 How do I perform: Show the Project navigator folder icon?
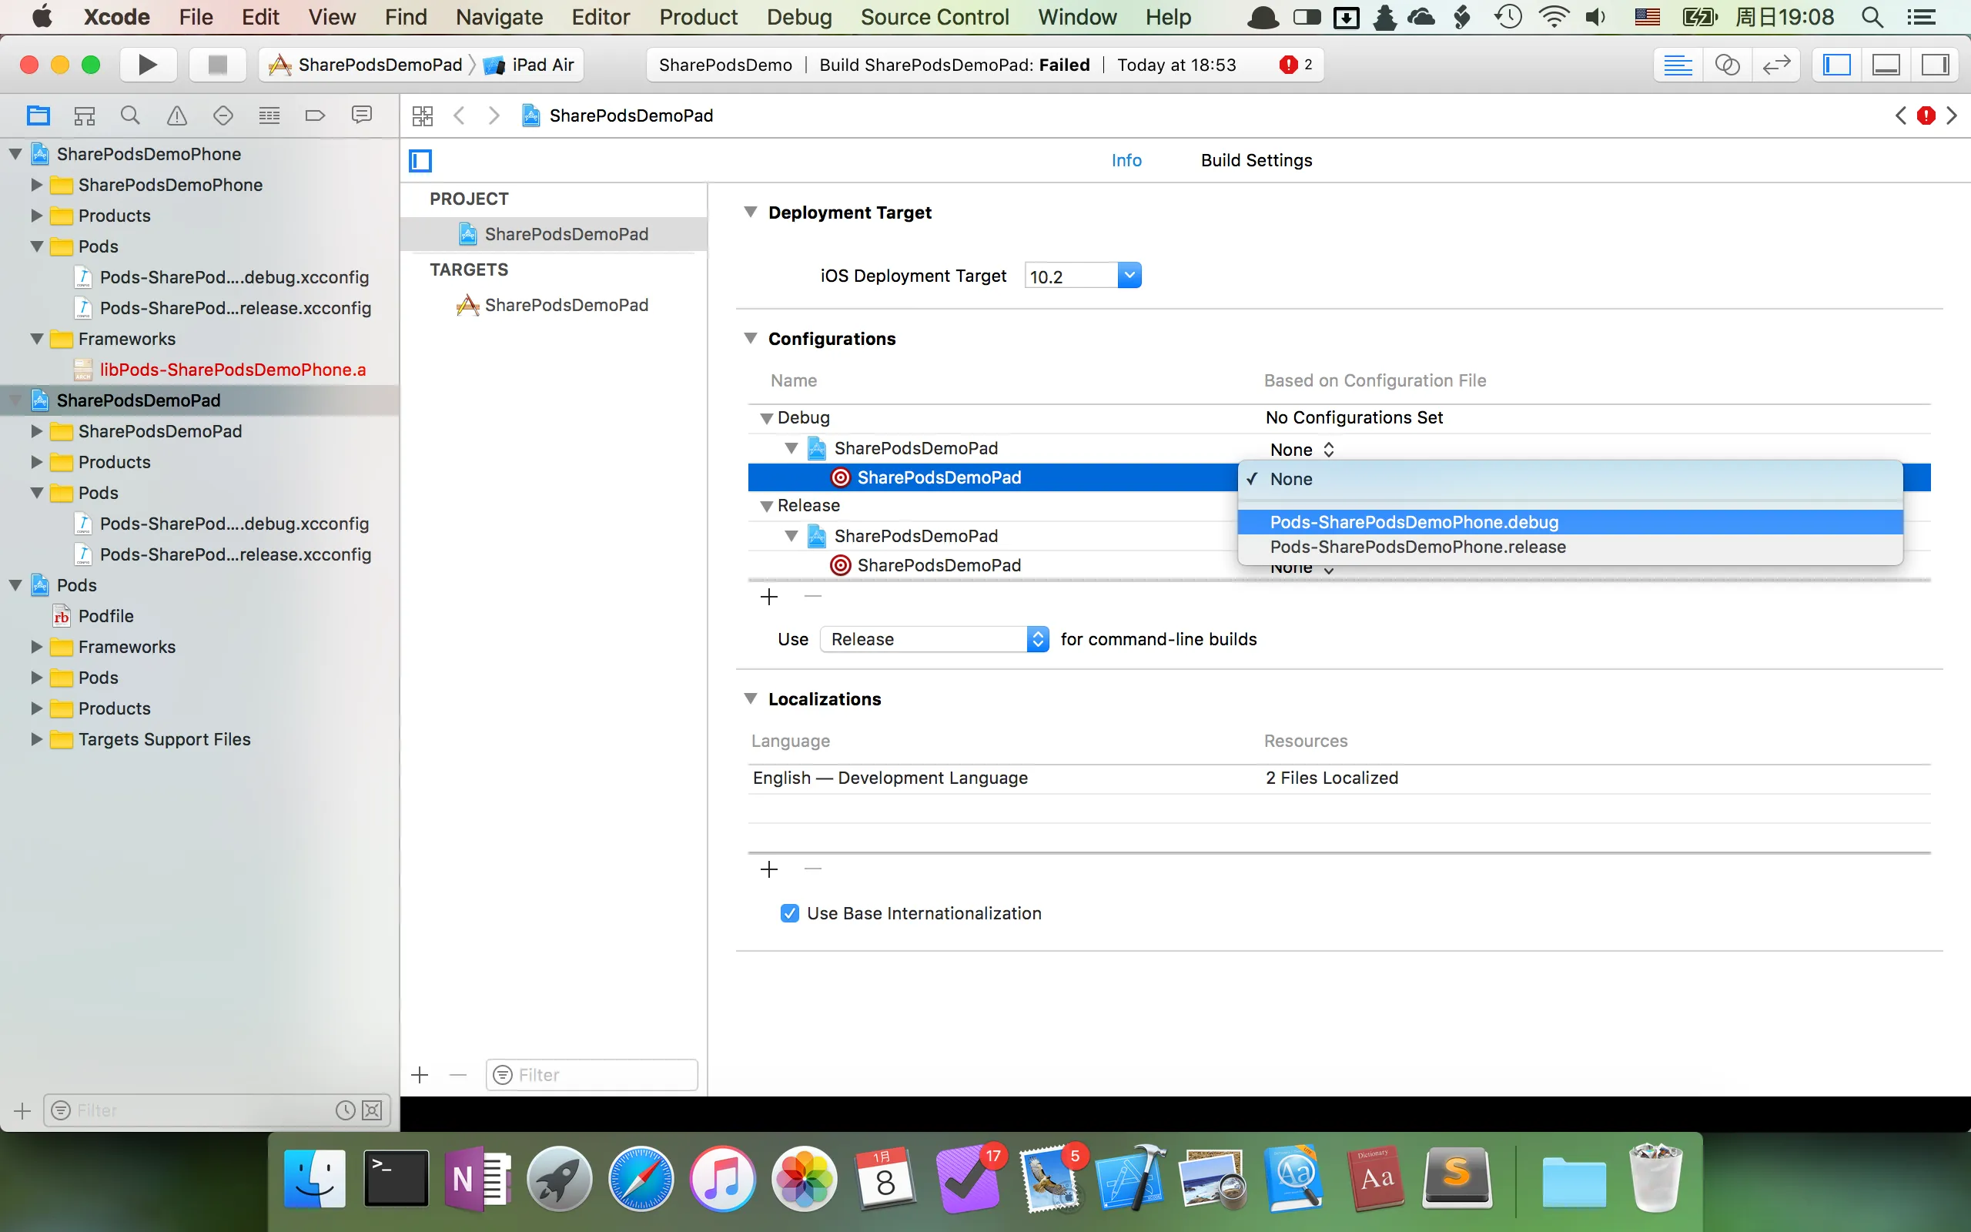coord(38,115)
